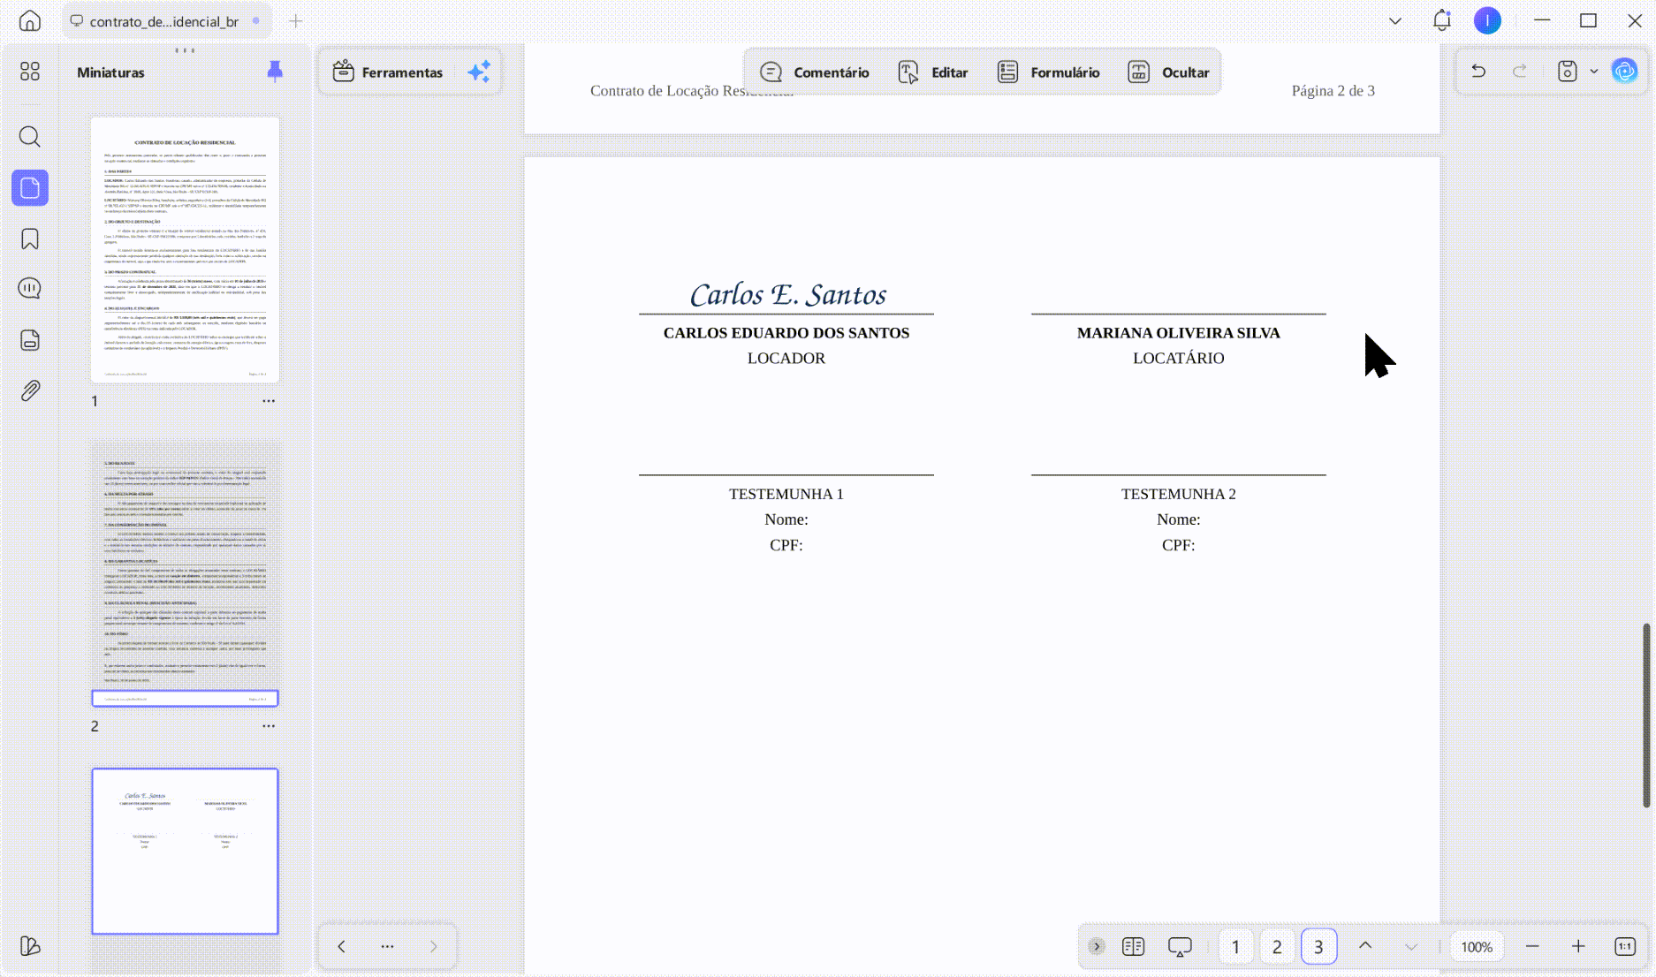Click the 'CARLOS EDUARDO DOS SANTOS' name text
1656x977 pixels.
786,333
